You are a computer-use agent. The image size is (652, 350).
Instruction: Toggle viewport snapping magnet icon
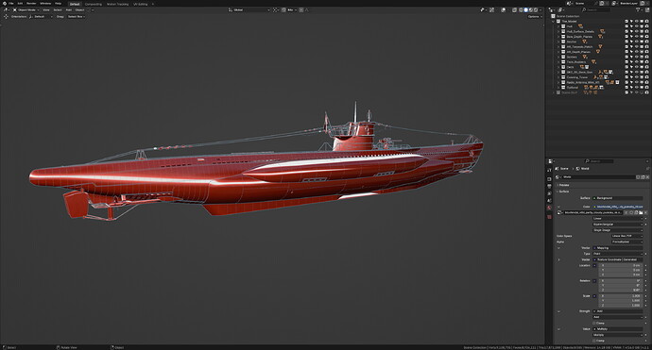point(283,10)
